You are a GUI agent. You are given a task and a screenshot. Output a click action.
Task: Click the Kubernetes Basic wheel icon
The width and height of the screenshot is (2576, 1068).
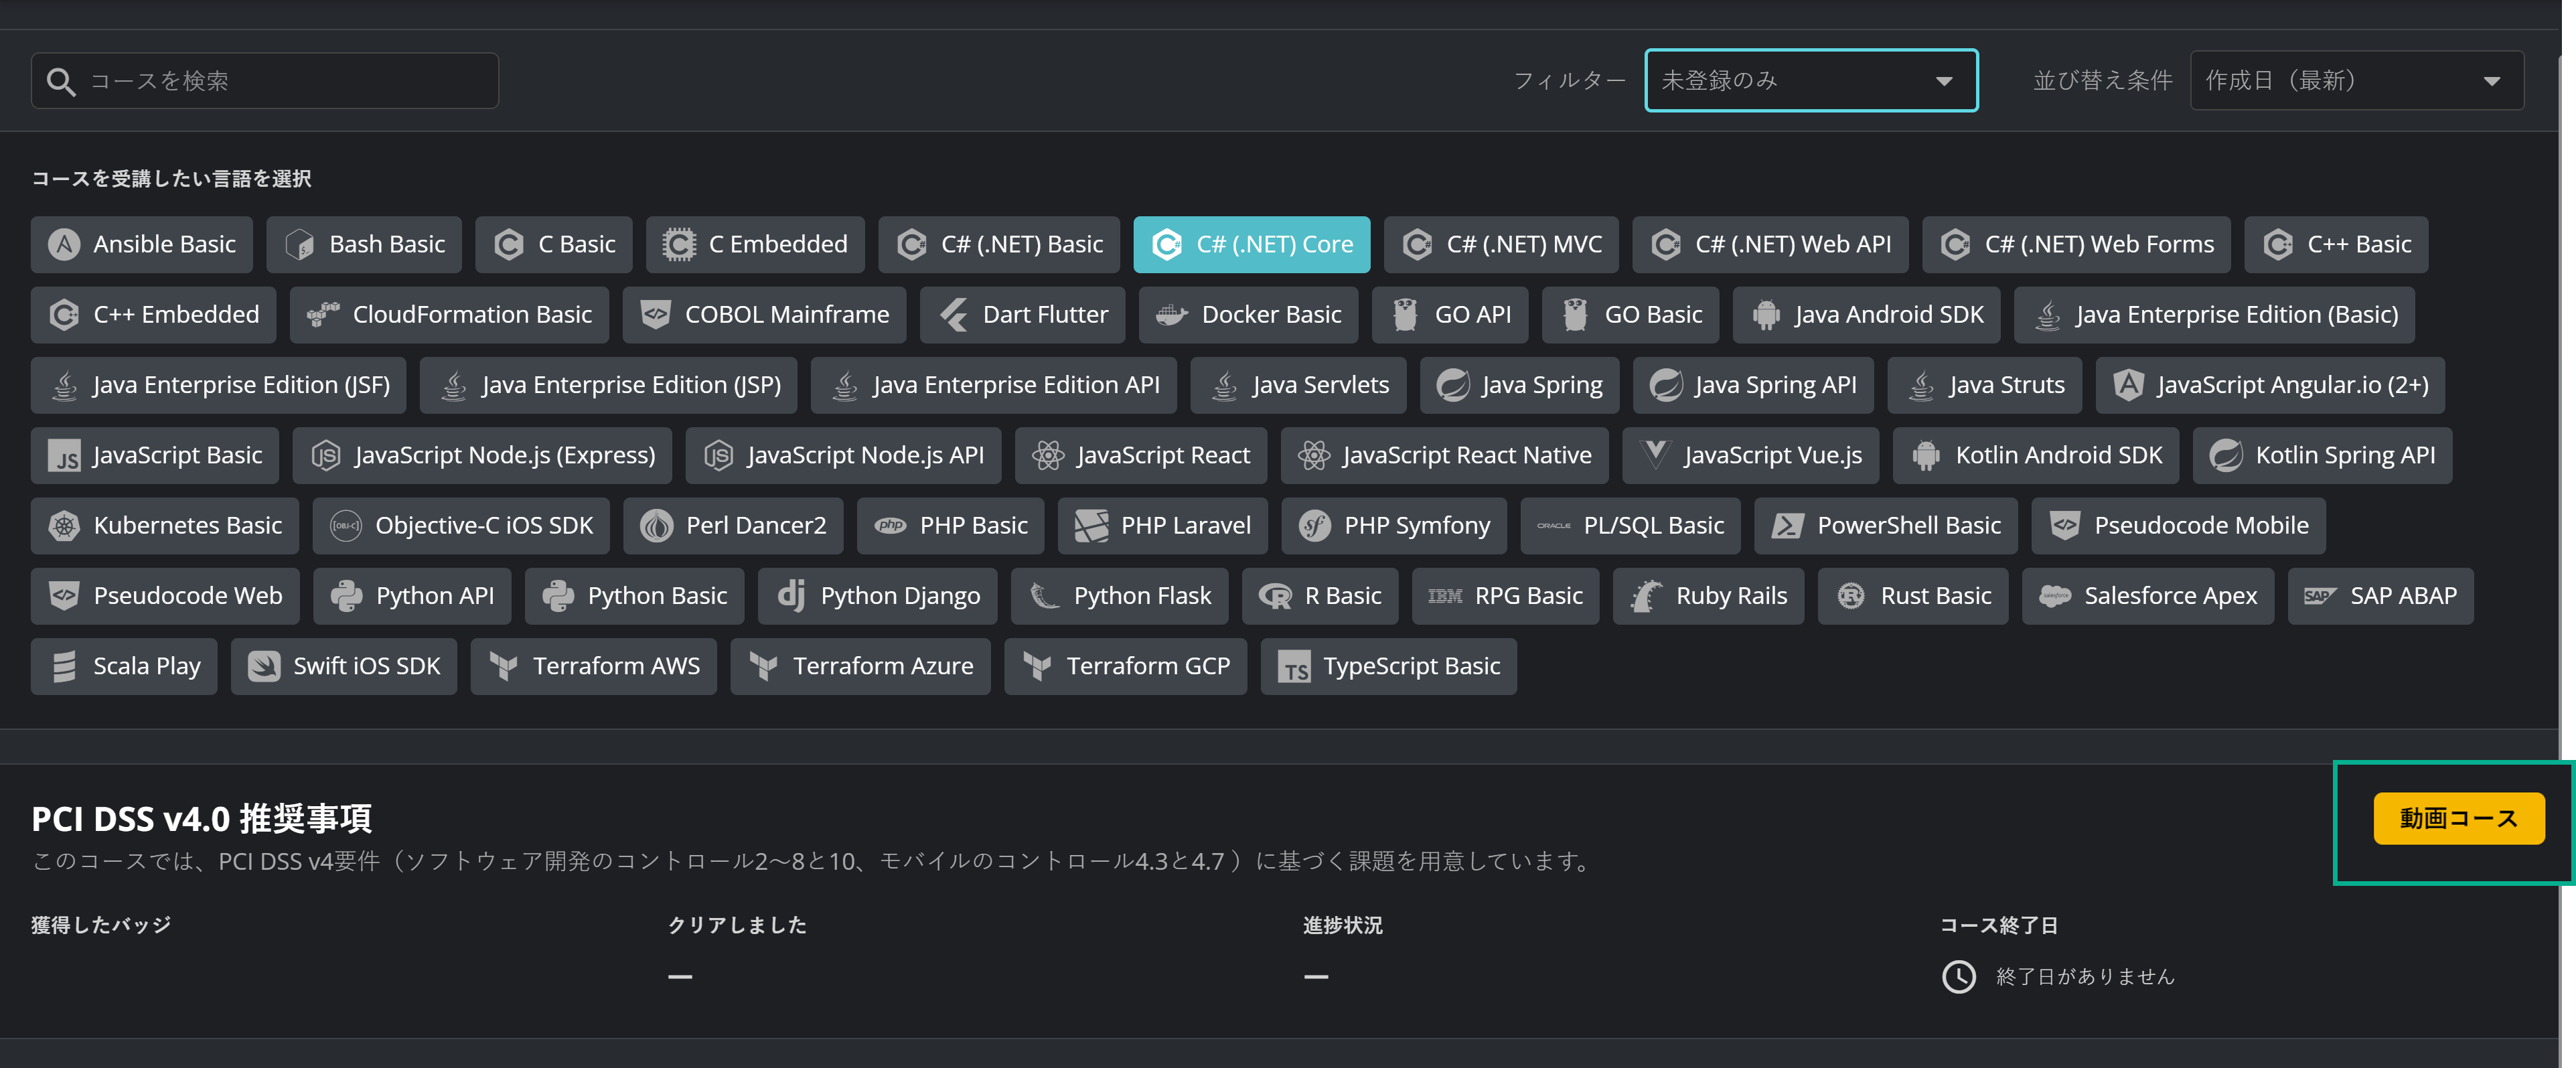coord(64,525)
